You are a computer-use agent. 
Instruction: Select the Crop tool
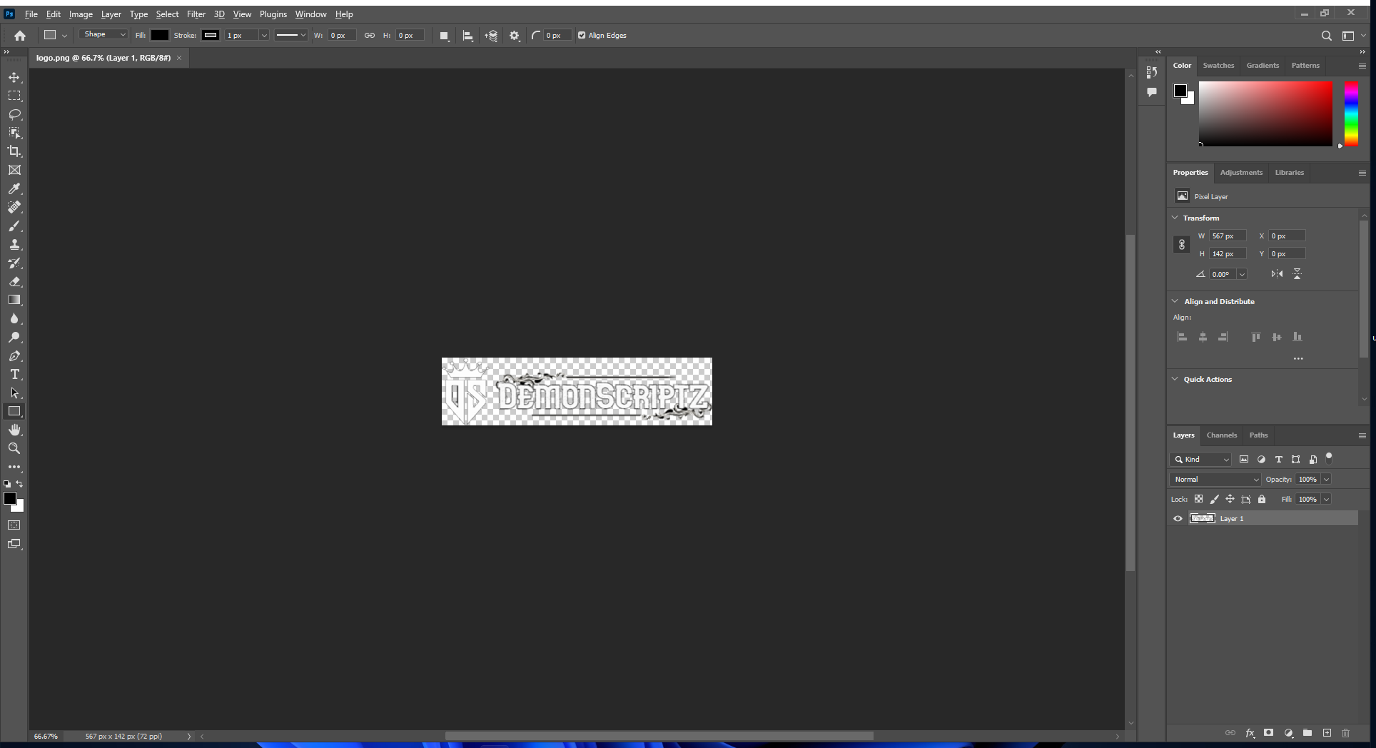14,151
